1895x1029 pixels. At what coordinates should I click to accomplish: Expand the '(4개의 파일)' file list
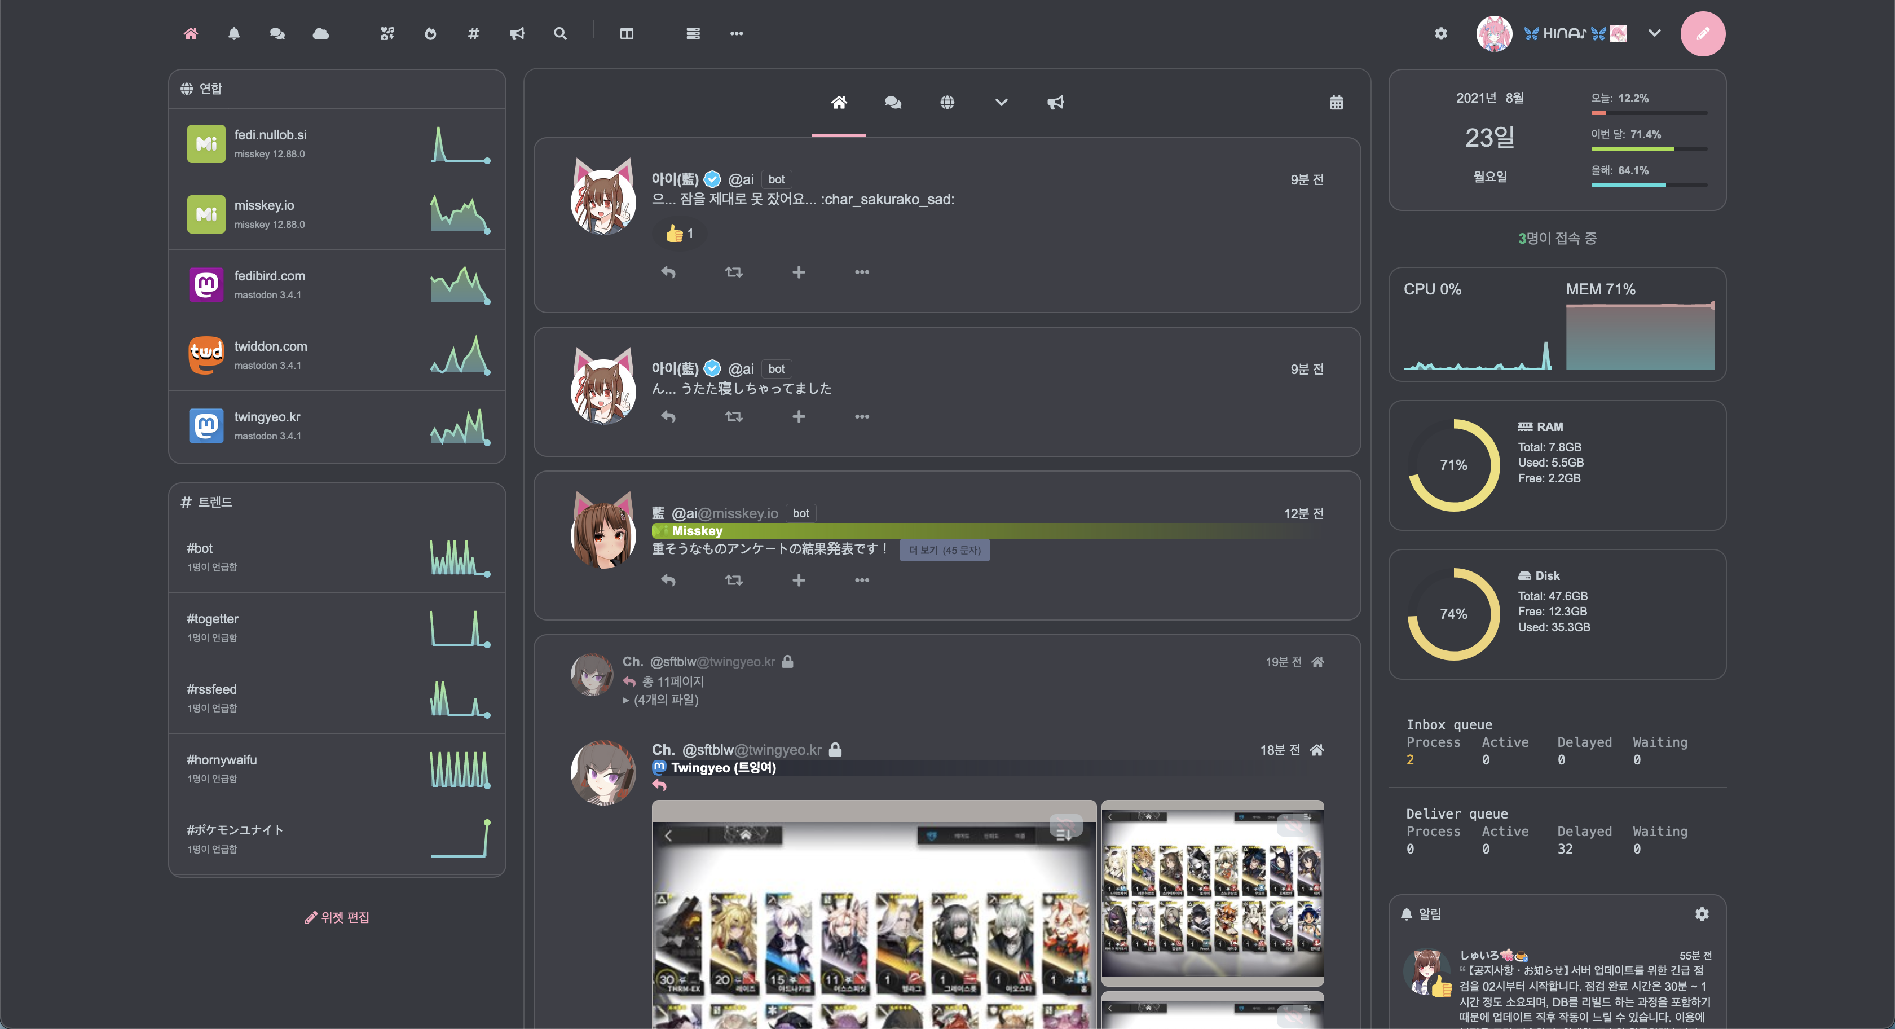[x=660, y=700]
